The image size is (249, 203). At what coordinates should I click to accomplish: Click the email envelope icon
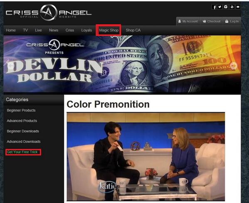tap(238, 7)
